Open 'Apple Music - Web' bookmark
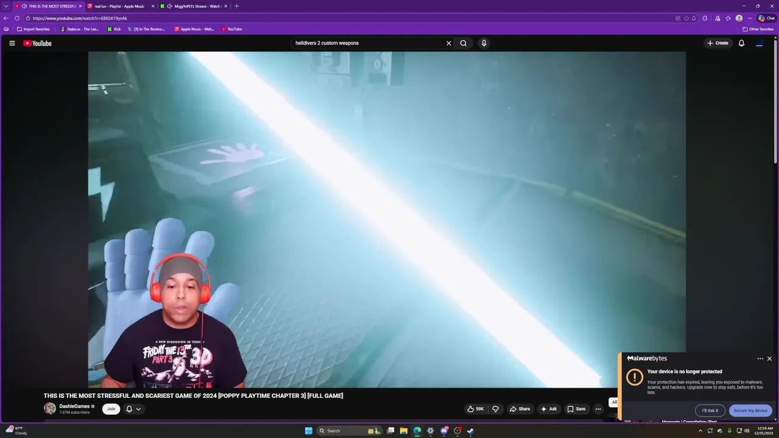Viewport: 779px width, 438px height. (x=194, y=29)
